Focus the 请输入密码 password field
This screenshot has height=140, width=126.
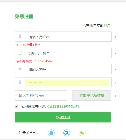pyautogui.click(x=63, y=69)
